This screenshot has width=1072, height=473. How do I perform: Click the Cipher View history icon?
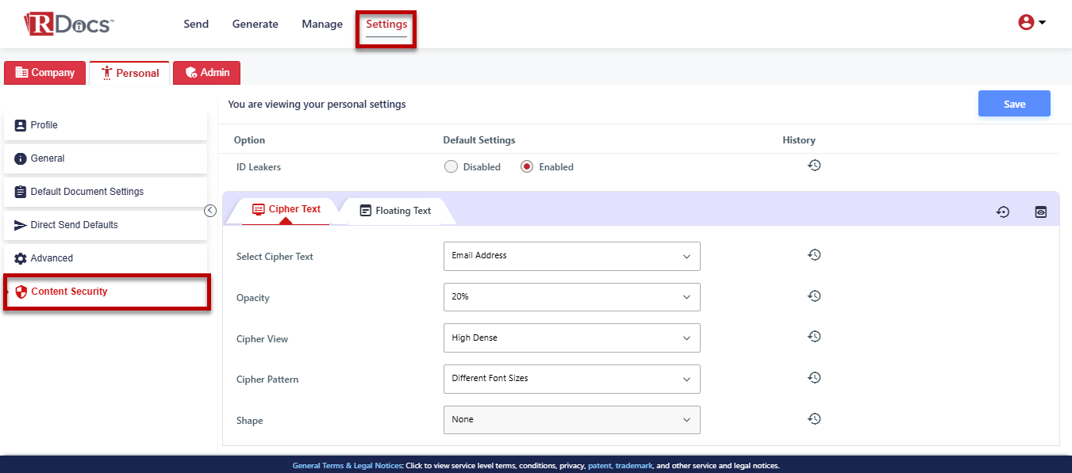(x=813, y=337)
